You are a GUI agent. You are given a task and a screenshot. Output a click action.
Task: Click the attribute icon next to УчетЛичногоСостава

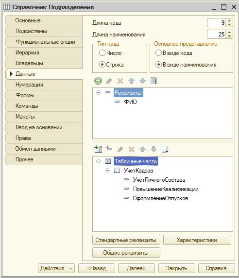pyautogui.click(x=126, y=180)
